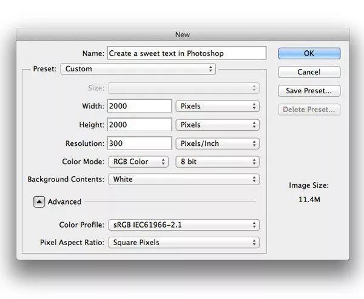Click the Width value field
This screenshot has width=364, height=299.
pyautogui.click(x=140, y=107)
